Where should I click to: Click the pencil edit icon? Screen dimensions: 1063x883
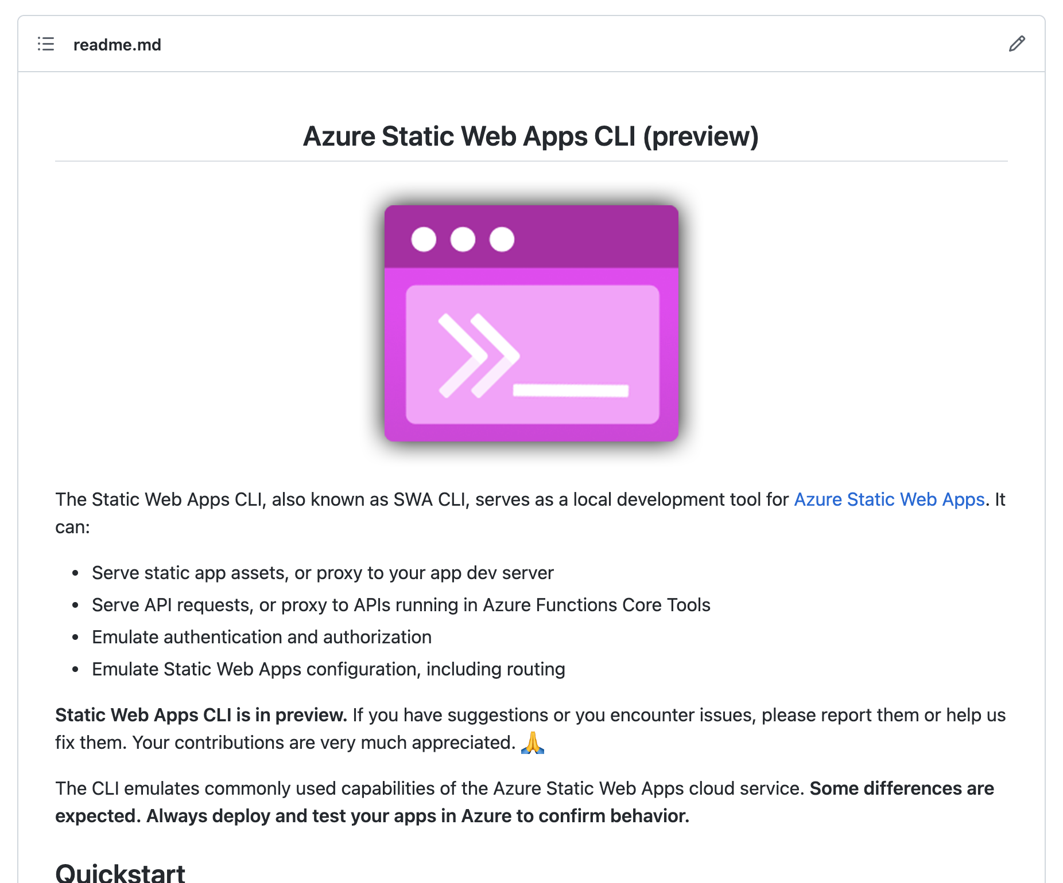click(1017, 44)
